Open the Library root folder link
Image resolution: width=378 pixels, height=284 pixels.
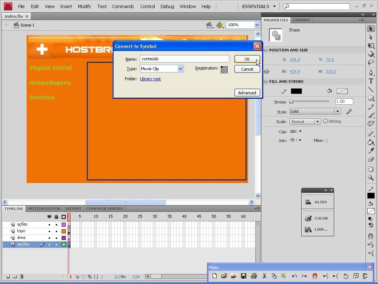coord(150,79)
